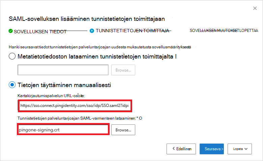Browse for the SAML certificate file
Viewport: 263px width, 161px height.
point(123,130)
